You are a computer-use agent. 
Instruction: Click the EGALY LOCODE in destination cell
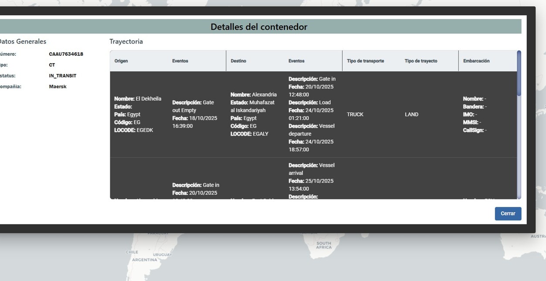click(260, 134)
